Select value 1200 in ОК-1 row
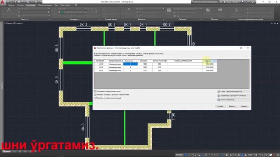This screenshot has height=157, width=280. [160, 71]
